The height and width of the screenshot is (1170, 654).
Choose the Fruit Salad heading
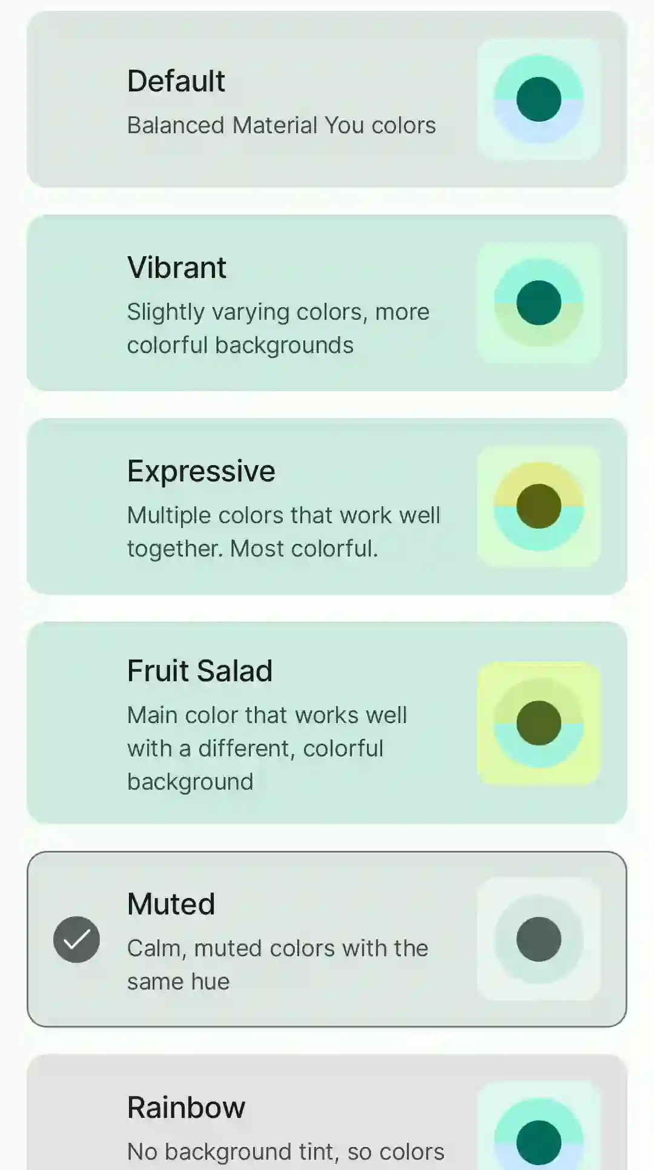200,671
